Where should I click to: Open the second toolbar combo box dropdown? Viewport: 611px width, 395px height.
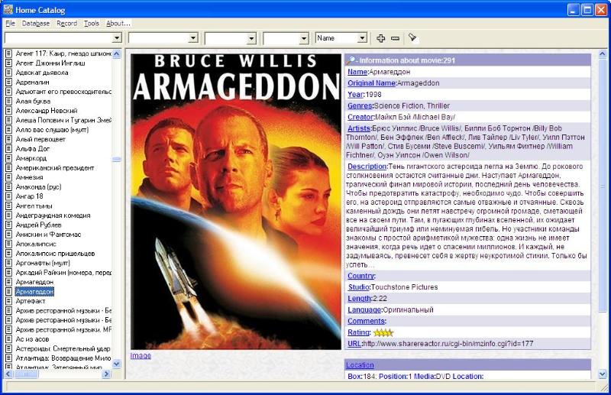[x=193, y=38]
